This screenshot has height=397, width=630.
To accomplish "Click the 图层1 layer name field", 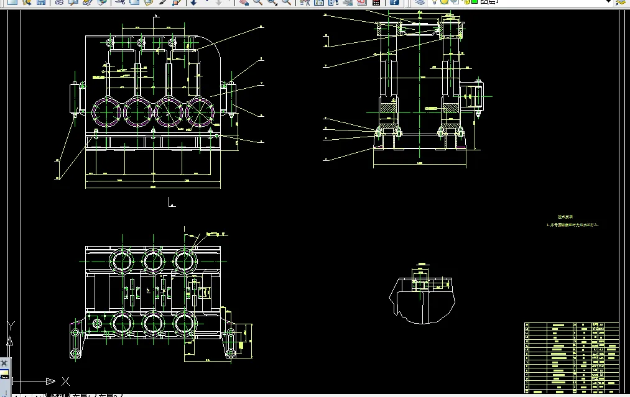I will point(489,2).
